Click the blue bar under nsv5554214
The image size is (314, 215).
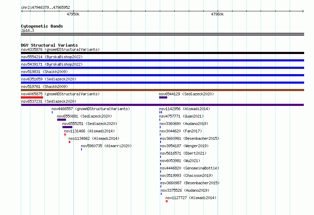coord(162,60)
